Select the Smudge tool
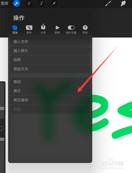This screenshot has width=132, height=173. pyautogui.click(x=123, y=3)
